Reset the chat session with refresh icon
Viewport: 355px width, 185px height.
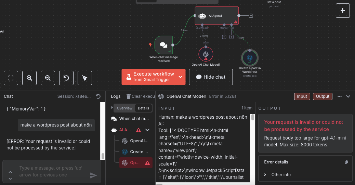pyautogui.click(x=98, y=96)
